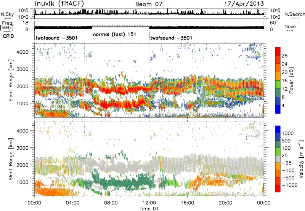The height and width of the screenshot is (211, 305).
Task: Click the '500' label on Velocity colorbar
Action: [x=287, y=141]
